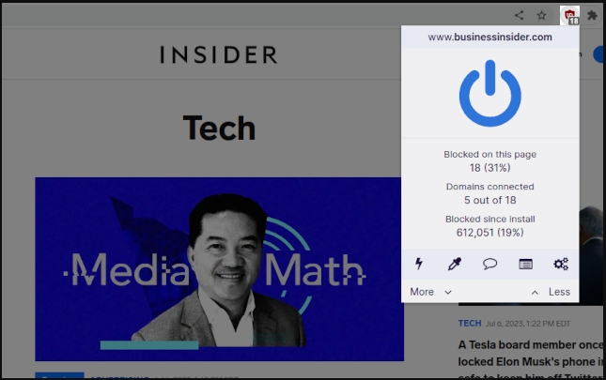Click the 612,051 (19%) blocked value
Screen dimensions: 606x380
[x=490, y=233]
